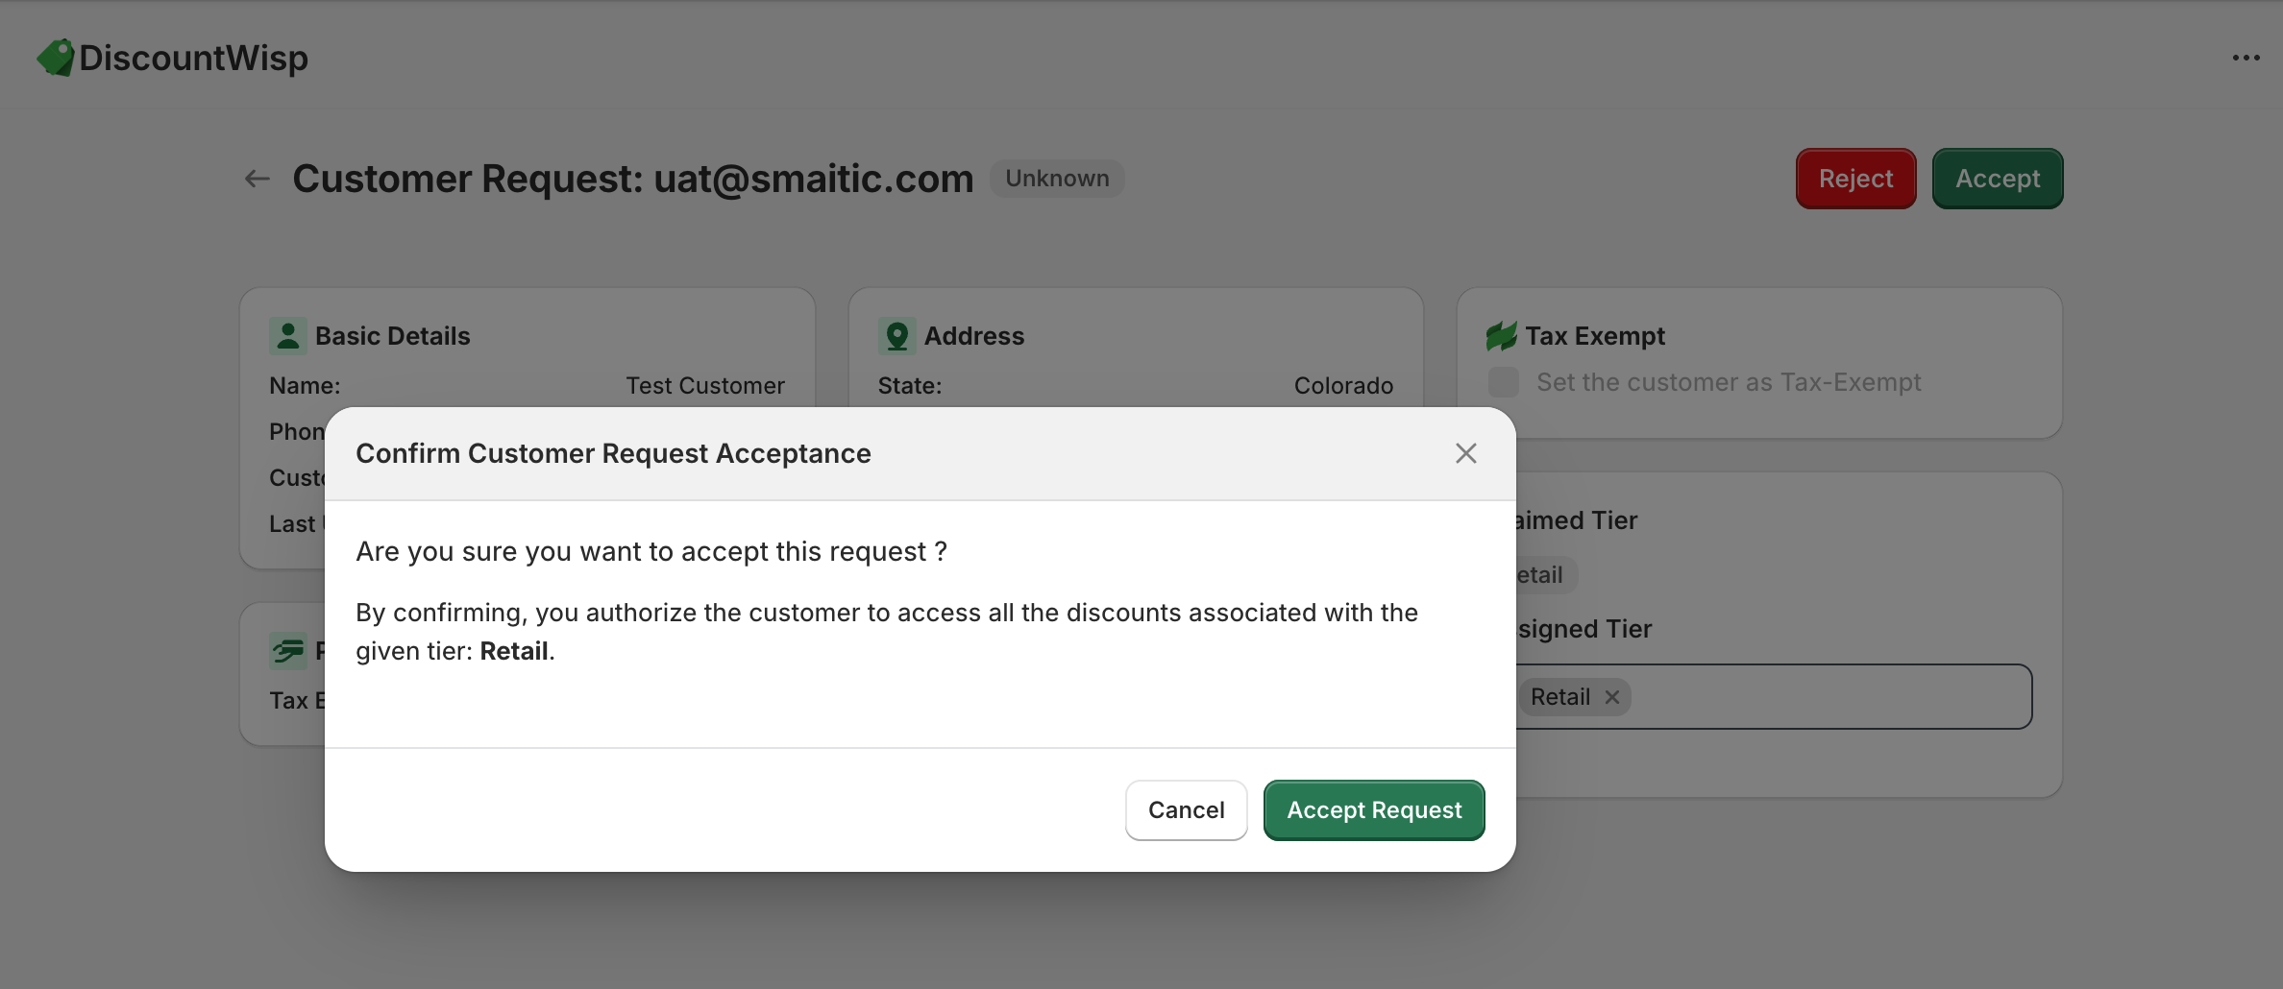Click the Assigned Tier selection field

click(1826, 697)
